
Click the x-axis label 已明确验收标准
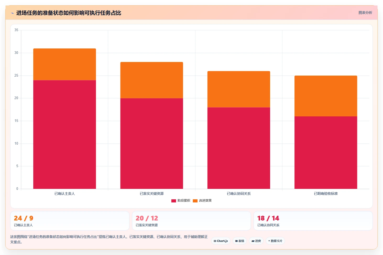(326, 194)
